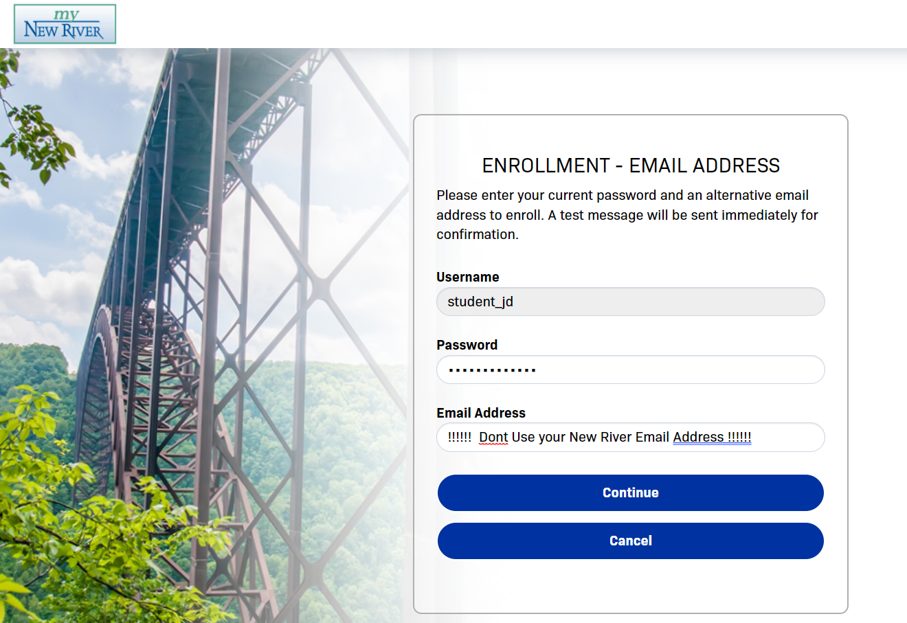Click the enrollment instructions paragraph

[627, 215]
